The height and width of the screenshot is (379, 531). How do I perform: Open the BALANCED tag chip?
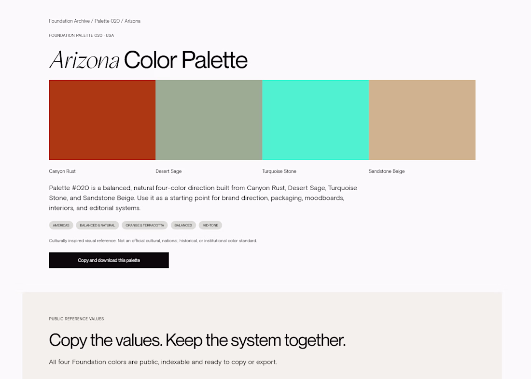pos(183,225)
